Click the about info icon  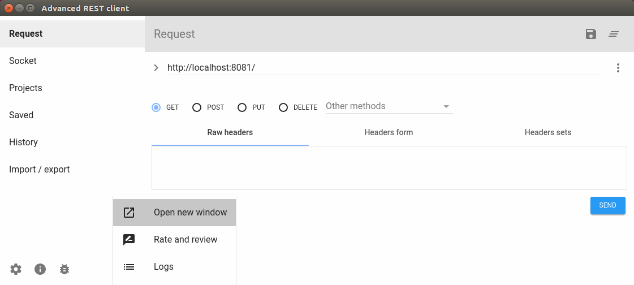pos(40,269)
